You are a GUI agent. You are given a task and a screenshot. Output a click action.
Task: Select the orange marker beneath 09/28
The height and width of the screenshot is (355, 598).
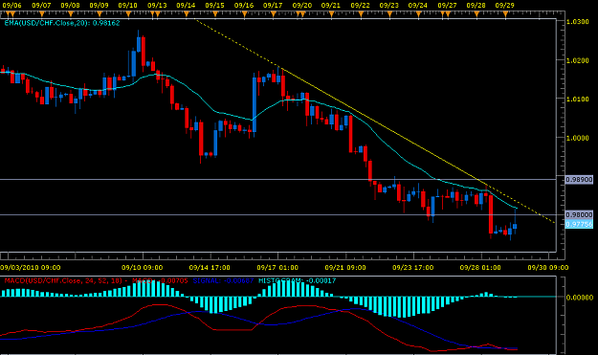(476, 14)
